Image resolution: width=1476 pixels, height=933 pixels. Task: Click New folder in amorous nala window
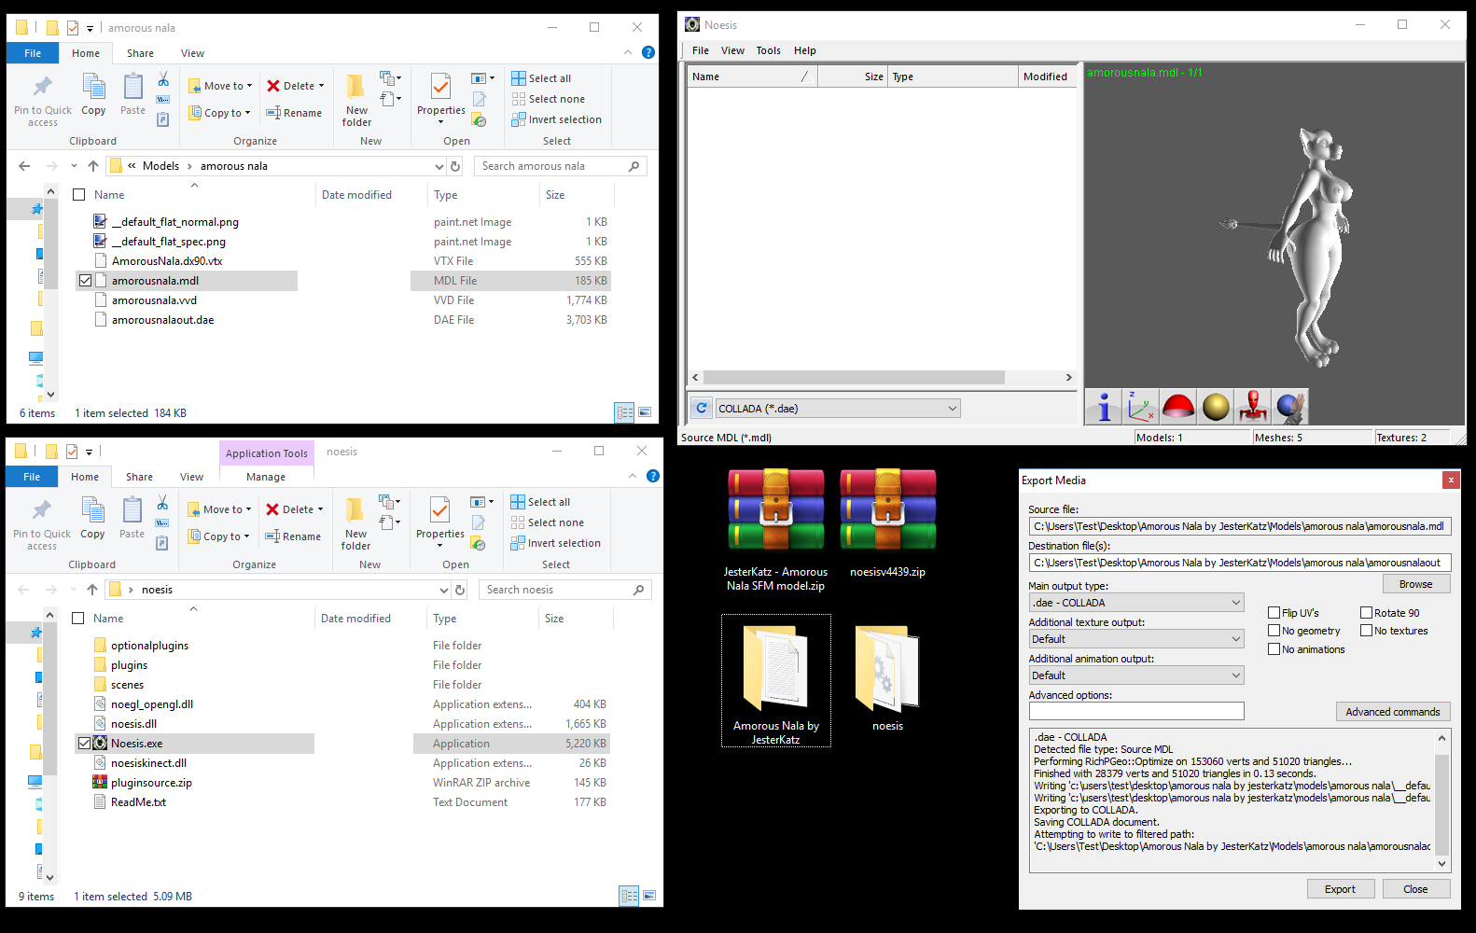[356, 100]
